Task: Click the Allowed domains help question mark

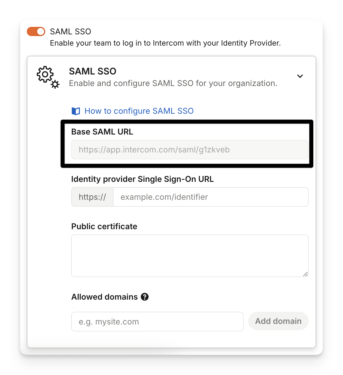Action: (145, 297)
